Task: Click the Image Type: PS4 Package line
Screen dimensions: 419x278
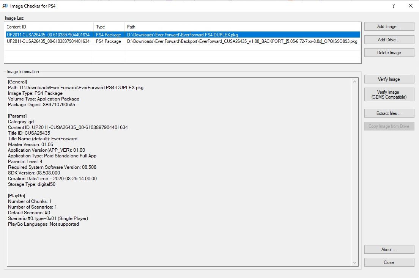Action: coord(35,93)
